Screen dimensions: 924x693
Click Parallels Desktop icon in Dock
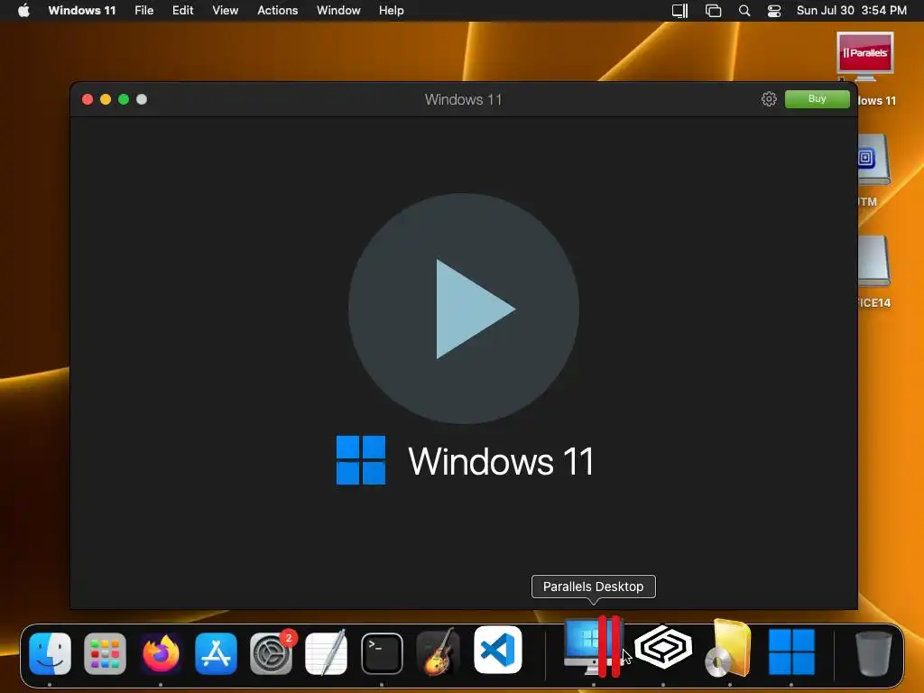point(594,648)
